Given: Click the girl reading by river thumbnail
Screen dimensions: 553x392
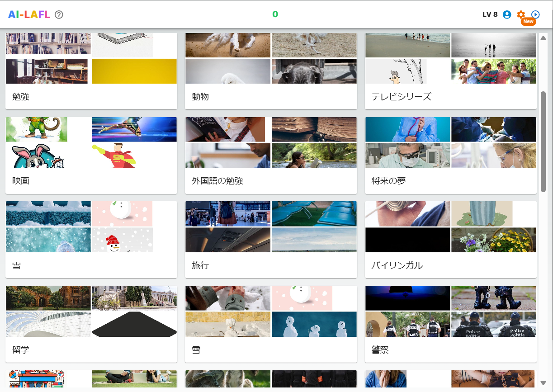Looking at the screenshot, I should tap(314, 155).
